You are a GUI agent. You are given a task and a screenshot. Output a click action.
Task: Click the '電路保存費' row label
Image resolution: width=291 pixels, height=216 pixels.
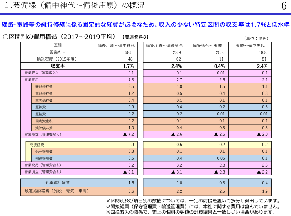44,93
